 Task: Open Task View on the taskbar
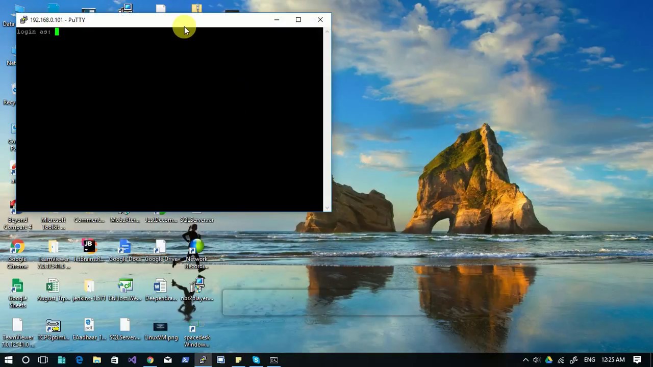(43, 360)
